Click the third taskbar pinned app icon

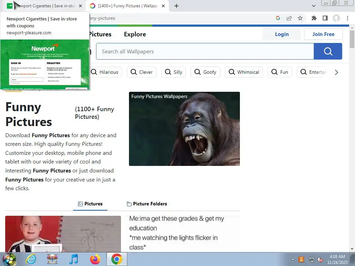point(52,259)
